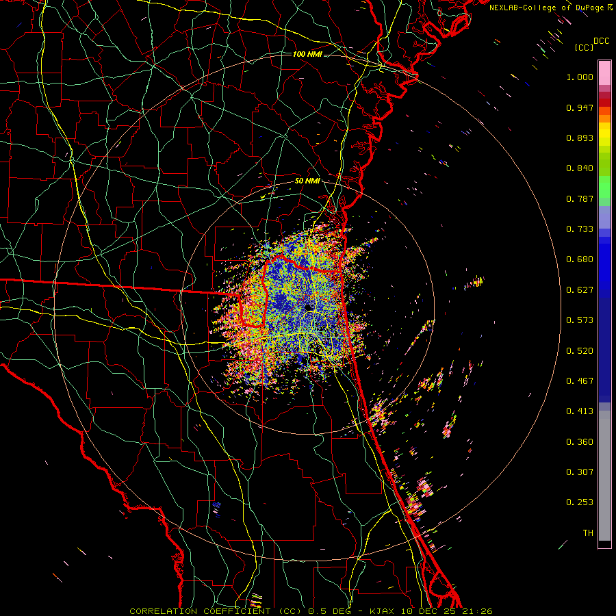Pick the bright green color bar segment

pos(604,187)
